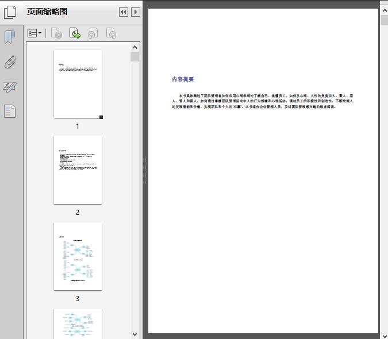Click the extract pages green arrow icon
Image resolution: width=388 pixels, height=339 pixels.
pos(75,33)
